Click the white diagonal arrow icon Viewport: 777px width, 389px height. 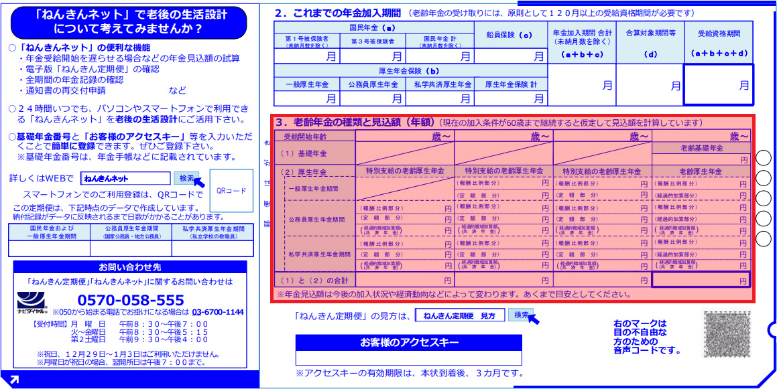click(14, 380)
